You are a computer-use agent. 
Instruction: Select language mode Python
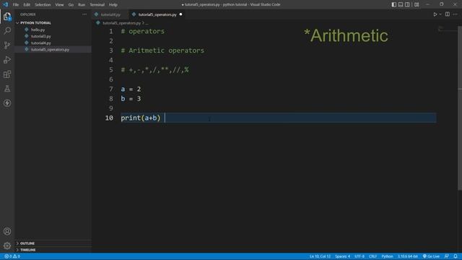pyautogui.click(x=387, y=256)
